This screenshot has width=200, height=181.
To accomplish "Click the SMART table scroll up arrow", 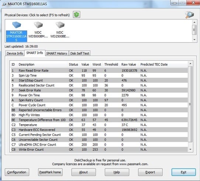I will coord(190,64).
